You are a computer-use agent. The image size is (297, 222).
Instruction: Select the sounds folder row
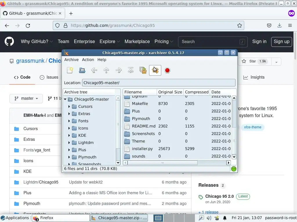(178, 156)
